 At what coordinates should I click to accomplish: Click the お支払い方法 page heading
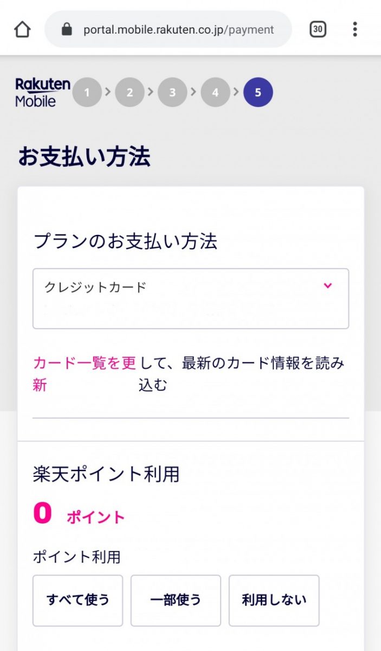point(84,157)
